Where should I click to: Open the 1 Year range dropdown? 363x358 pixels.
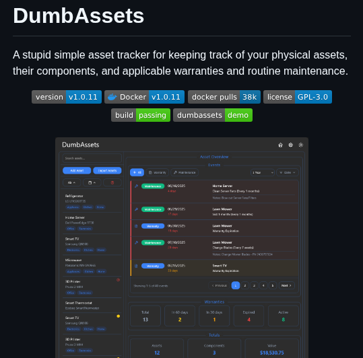click(262, 172)
